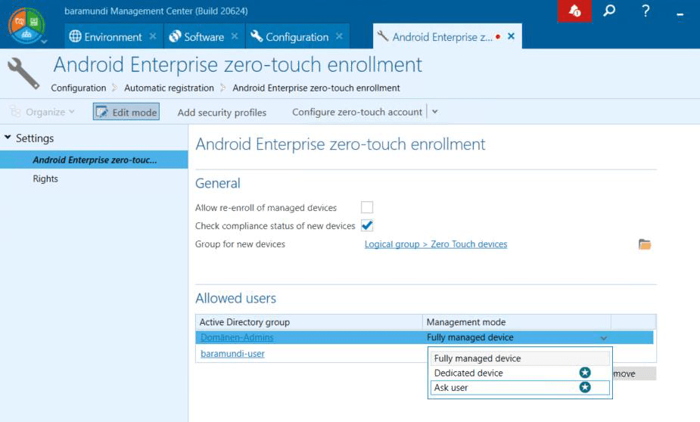Collapse the Settings tree section
The image size is (700, 422).
click(8, 138)
